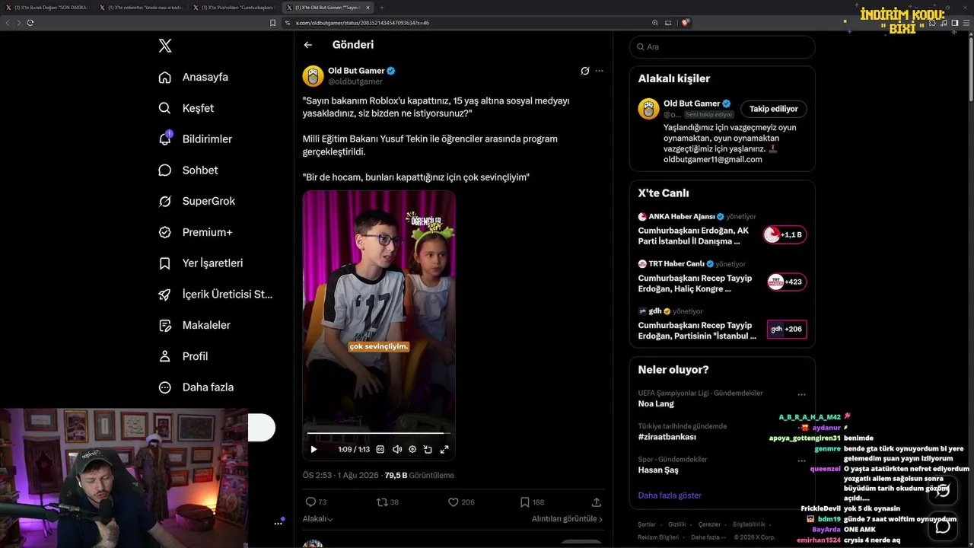Open video settings gear
The height and width of the screenshot is (548, 974).
pos(412,449)
